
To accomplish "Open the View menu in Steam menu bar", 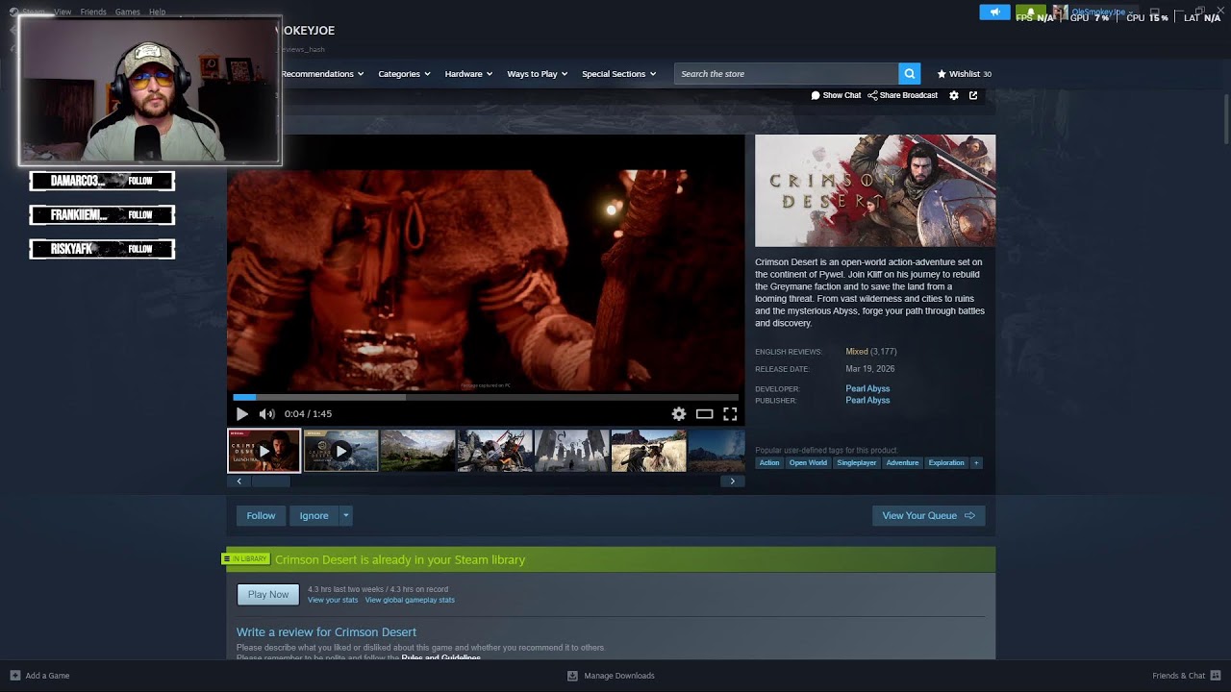I will (x=63, y=12).
